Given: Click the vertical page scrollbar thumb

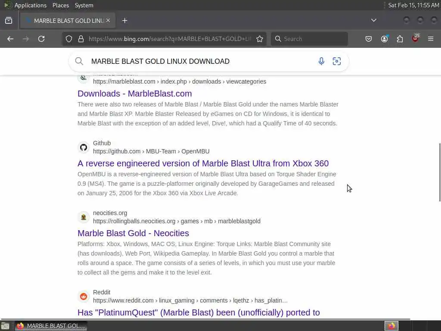Looking at the screenshot, I should tap(440, 172).
